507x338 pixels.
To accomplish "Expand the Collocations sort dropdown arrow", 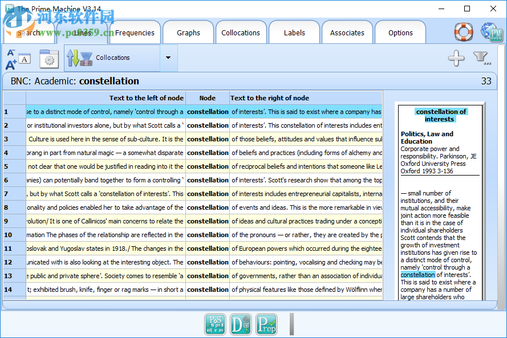I will click(x=168, y=58).
